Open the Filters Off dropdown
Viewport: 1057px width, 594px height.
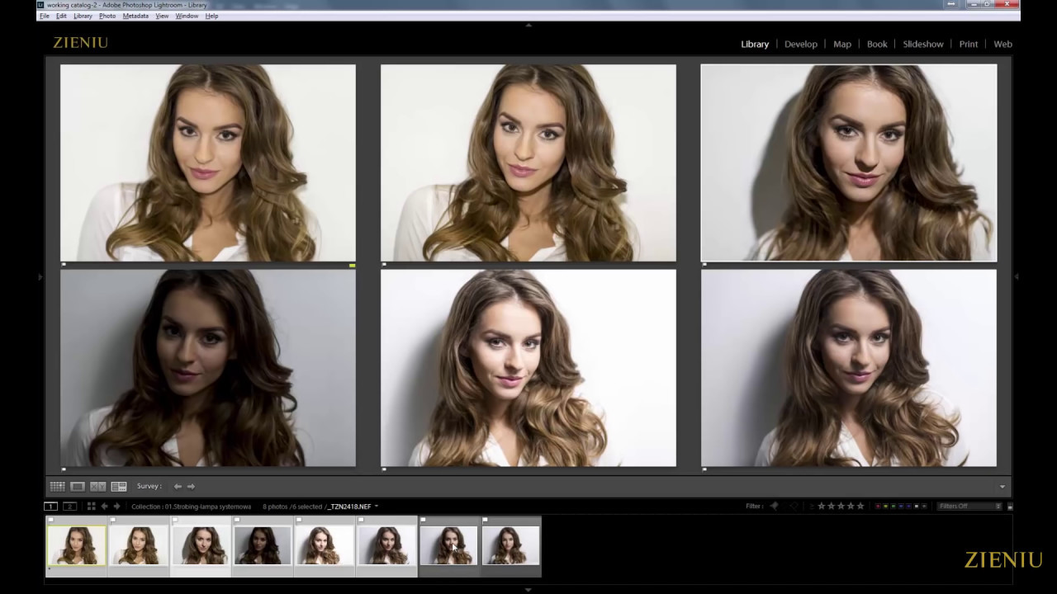[969, 507]
